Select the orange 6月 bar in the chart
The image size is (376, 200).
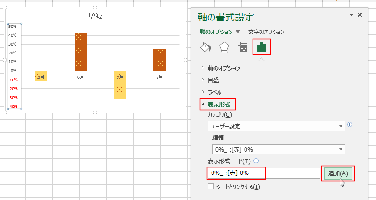coord(81,52)
